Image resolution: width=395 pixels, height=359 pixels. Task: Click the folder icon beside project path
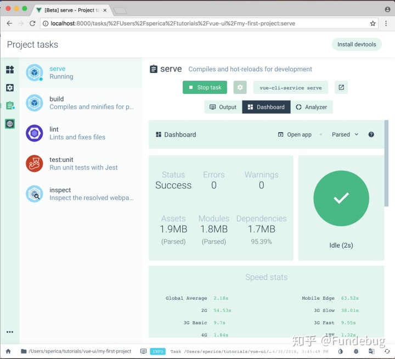pyautogui.click(x=24, y=351)
